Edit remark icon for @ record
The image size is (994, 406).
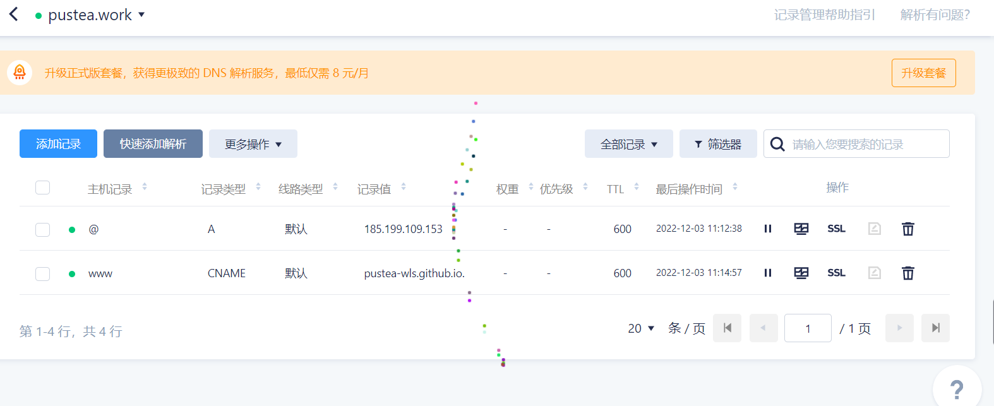(874, 229)
